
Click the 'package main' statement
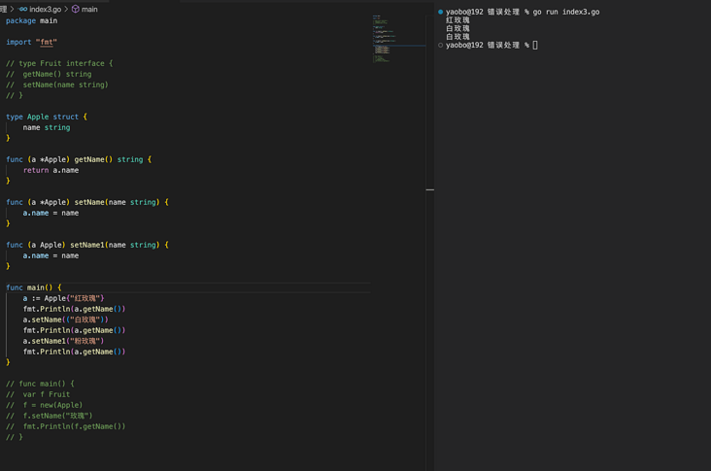tap(31, 20)
